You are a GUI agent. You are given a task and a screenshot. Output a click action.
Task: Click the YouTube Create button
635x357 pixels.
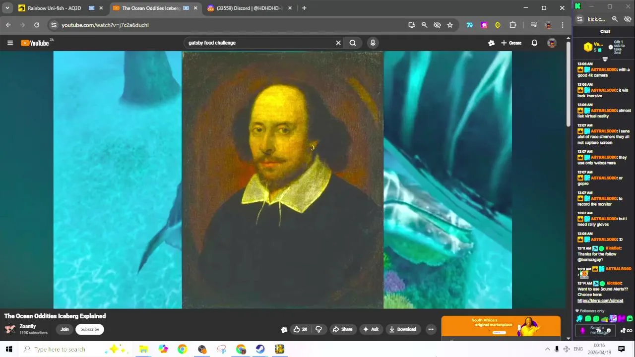[511, 43]
